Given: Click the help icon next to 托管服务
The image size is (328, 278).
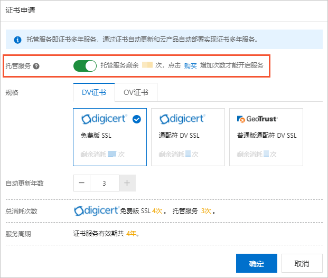Looking at the screenshot, I should click(36, 66).
